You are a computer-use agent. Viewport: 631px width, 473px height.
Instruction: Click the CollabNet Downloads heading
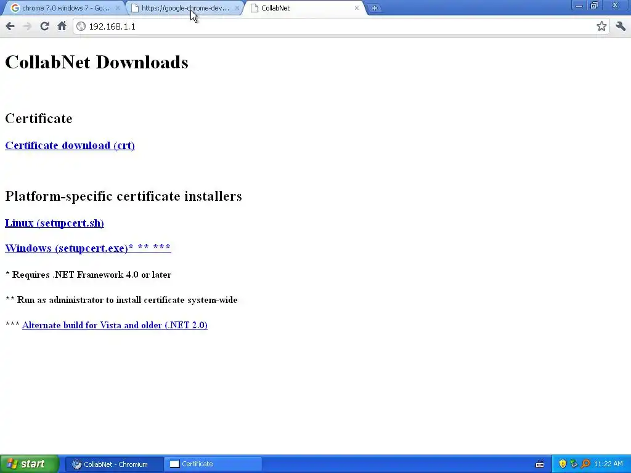pos(97,62)
